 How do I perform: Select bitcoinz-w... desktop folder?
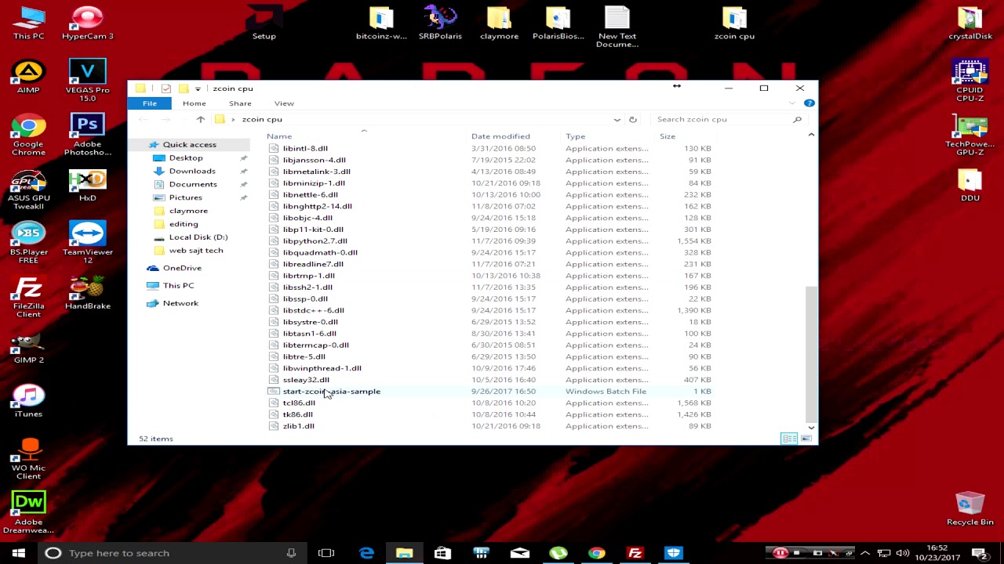click(381, 23)
